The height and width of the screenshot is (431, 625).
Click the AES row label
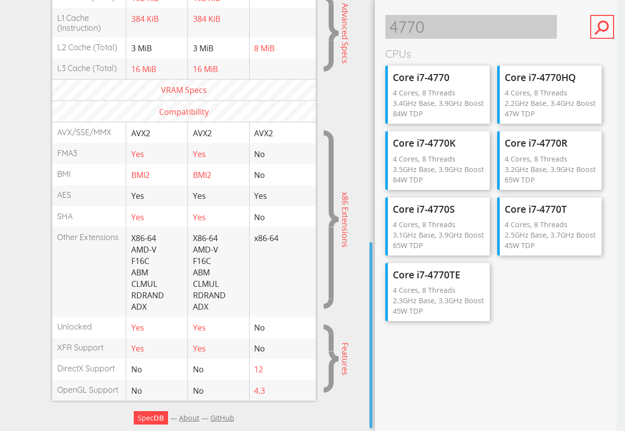coord(64,195)
